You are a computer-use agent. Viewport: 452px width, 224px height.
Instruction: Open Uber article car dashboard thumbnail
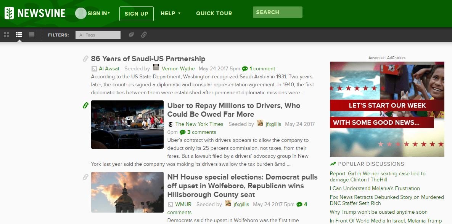(127, 124)
